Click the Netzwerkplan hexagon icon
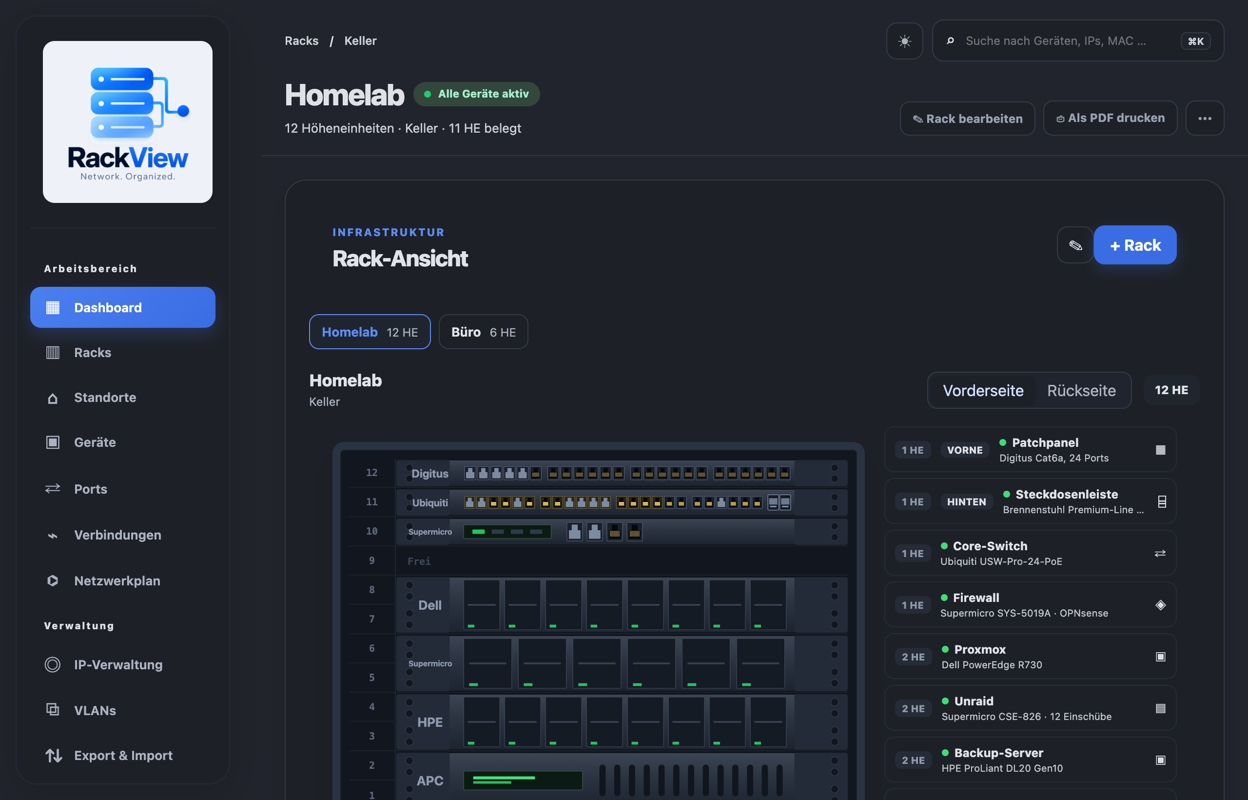 click(x=53, y=581)
